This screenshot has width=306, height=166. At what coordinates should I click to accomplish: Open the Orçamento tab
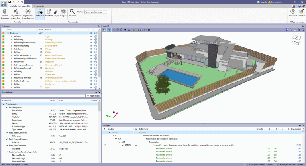pyautogui.click(x=39, y=6)
